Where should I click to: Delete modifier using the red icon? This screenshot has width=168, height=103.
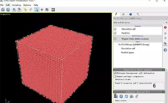165,27
